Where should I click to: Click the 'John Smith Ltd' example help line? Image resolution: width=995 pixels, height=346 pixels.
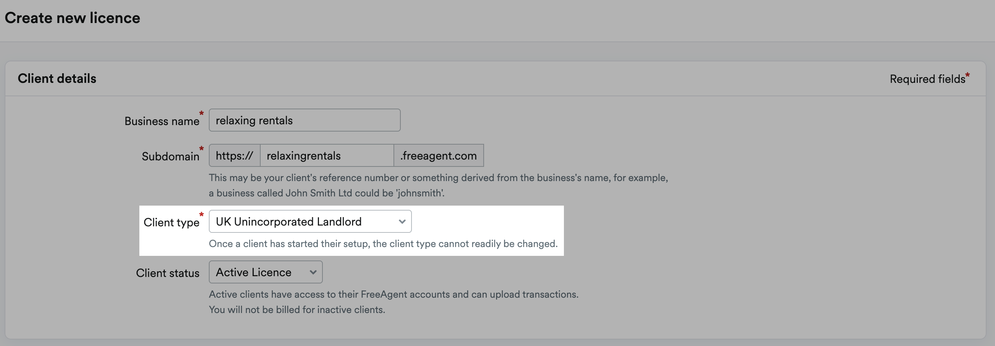point(327,193)
